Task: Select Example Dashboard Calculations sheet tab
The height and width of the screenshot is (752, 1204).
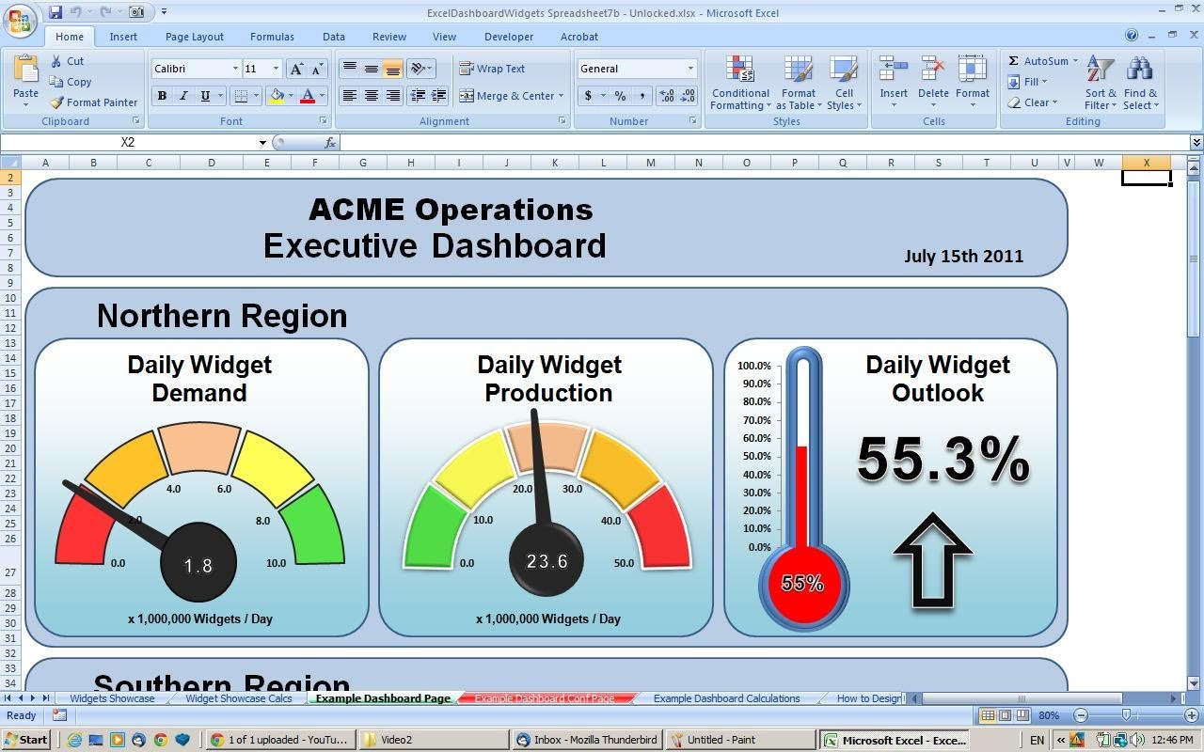Action: pos(726,698)
